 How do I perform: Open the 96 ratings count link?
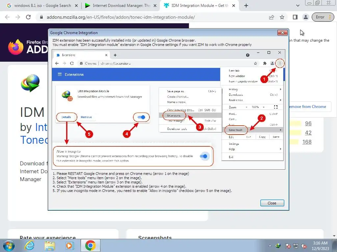(x=308, y=123)
